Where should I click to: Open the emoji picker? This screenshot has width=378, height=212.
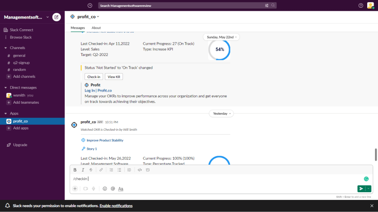(x=105, y=189)
